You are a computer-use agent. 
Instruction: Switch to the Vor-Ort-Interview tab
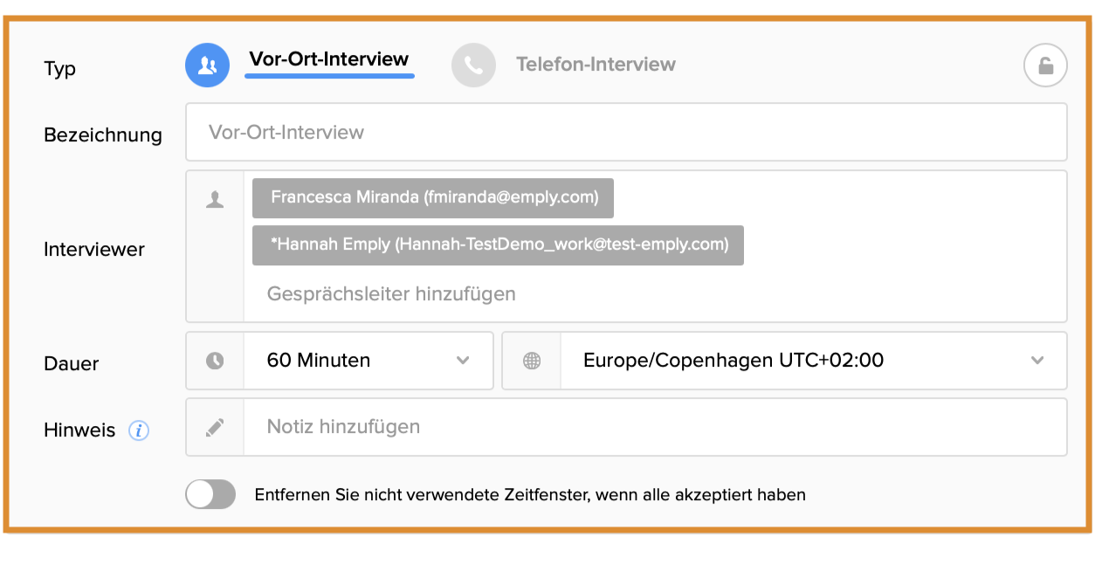329,60
